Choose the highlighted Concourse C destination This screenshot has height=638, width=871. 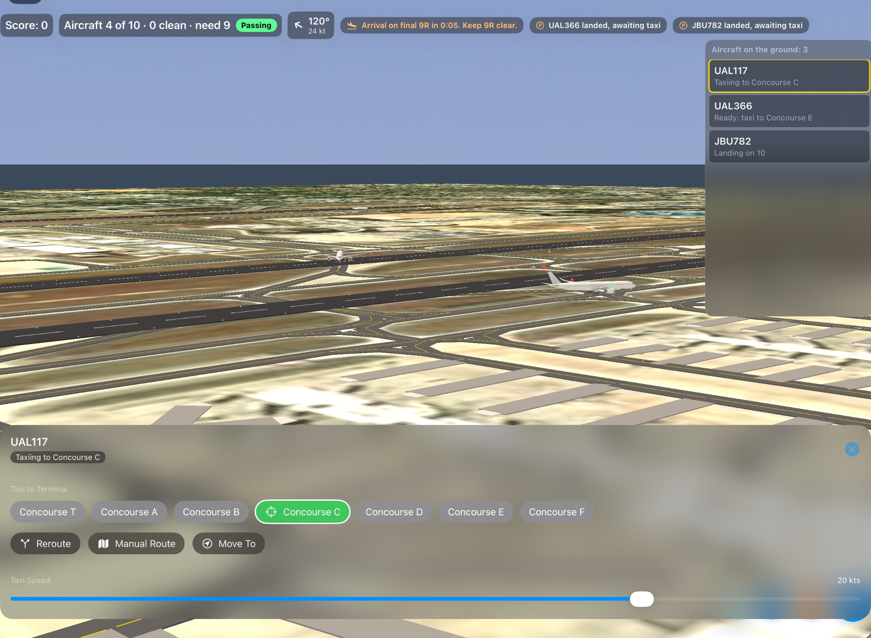[x=302, y=512]
